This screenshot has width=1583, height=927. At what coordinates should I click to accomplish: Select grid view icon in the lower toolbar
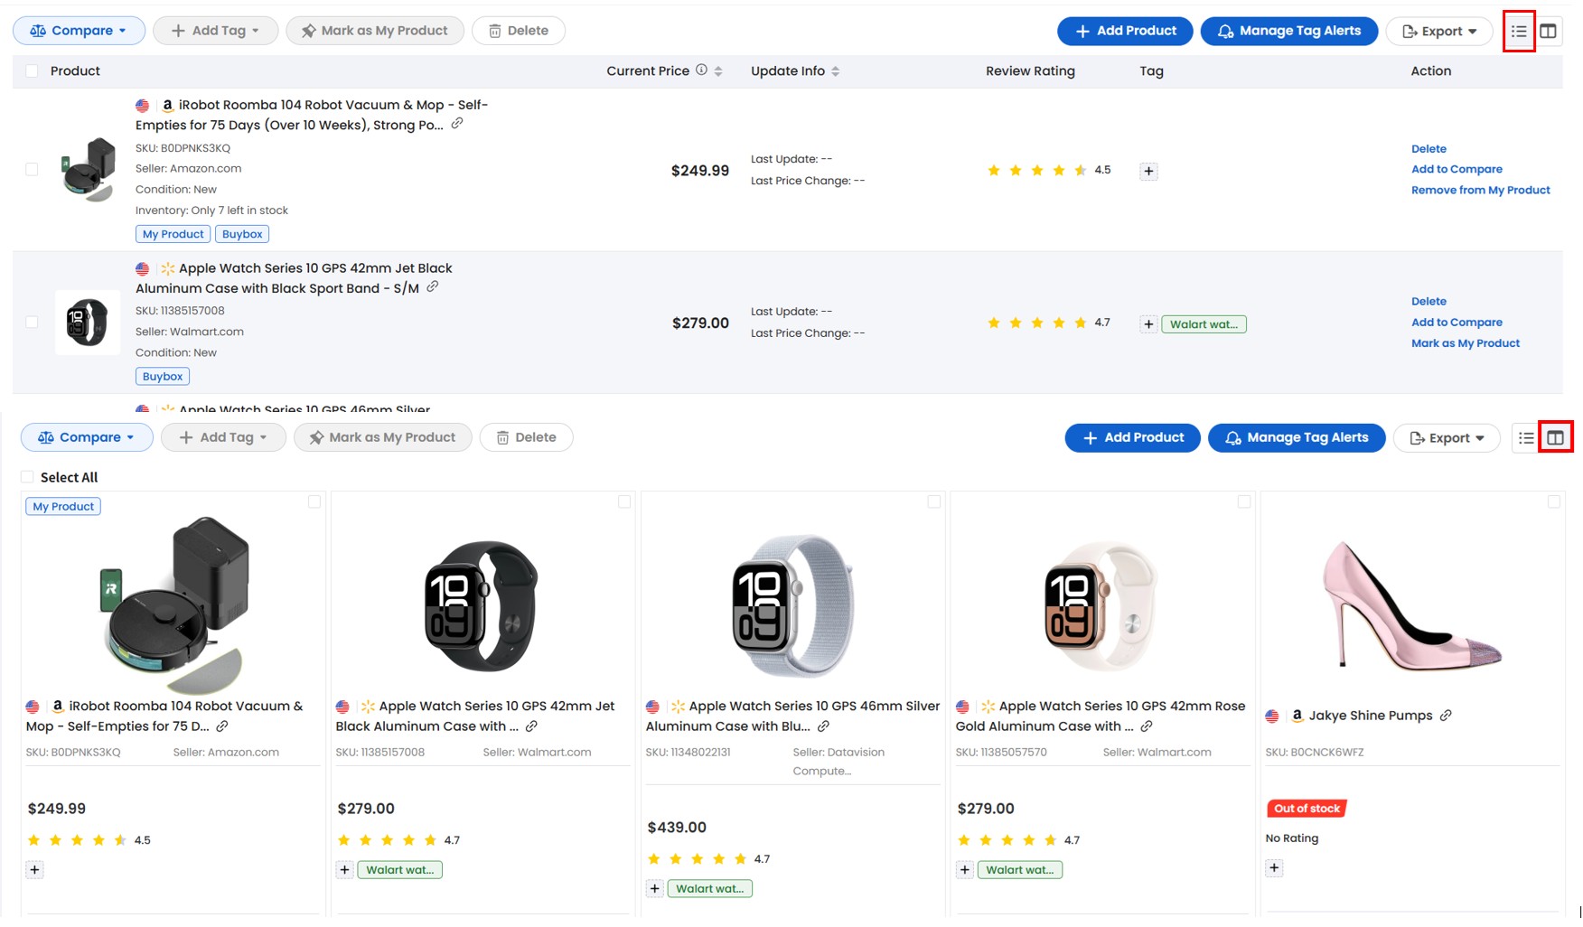point(1555,438)
